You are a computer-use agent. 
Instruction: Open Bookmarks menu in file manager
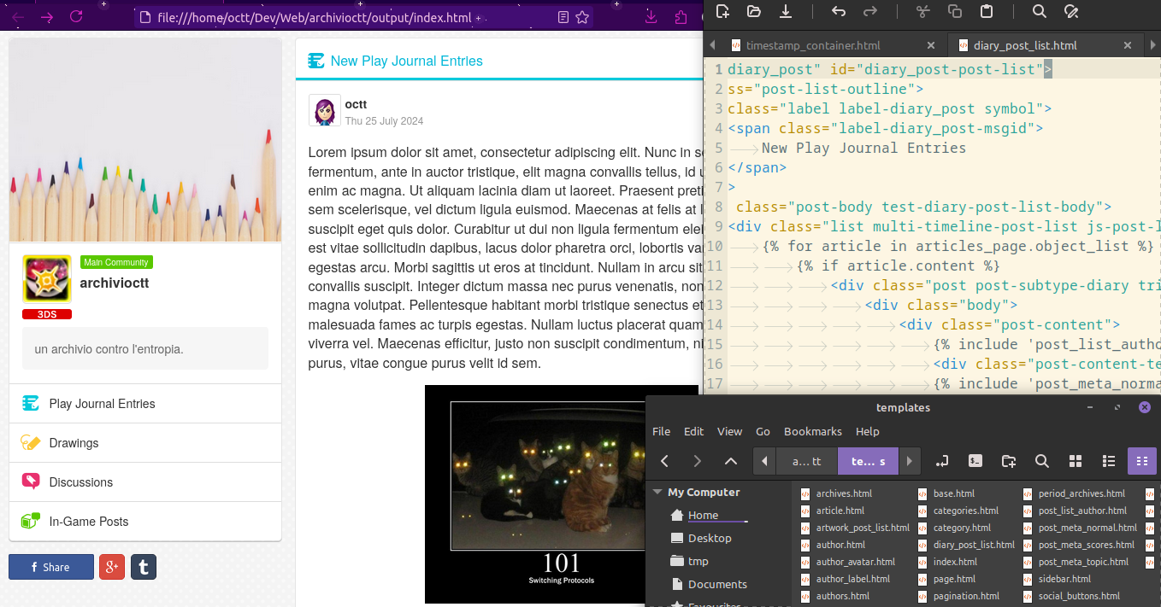(x=813, y=431)
